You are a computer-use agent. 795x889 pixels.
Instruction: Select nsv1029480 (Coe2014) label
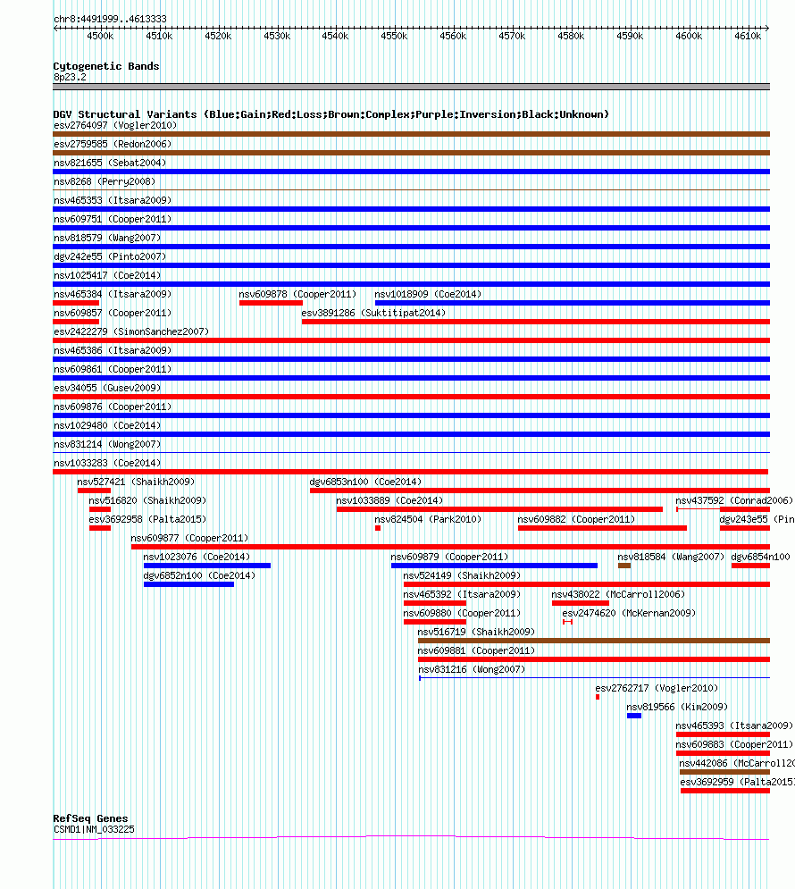[x=107, y=424]
